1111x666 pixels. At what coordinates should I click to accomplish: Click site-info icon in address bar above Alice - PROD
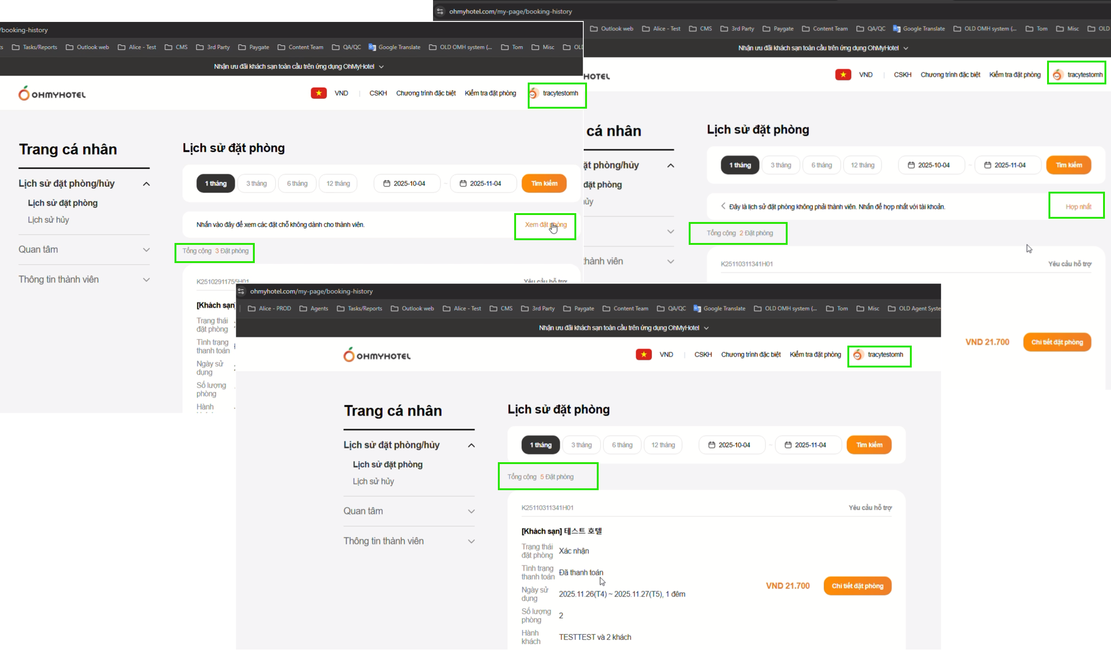(x=241, y=291)
